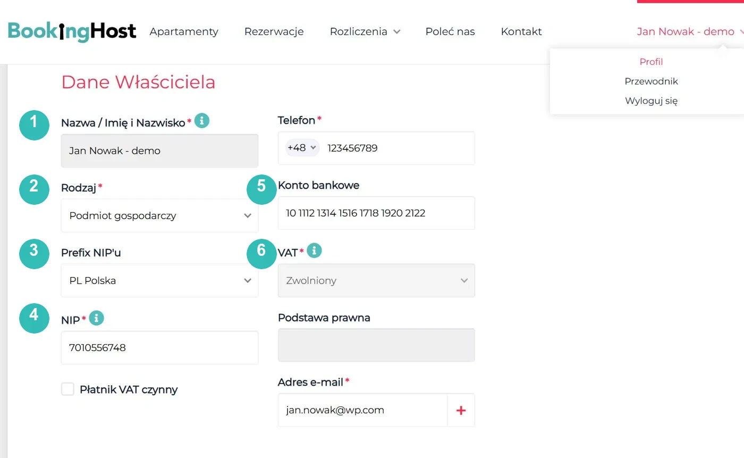Click the BookingHost logo

coord(72,31)
